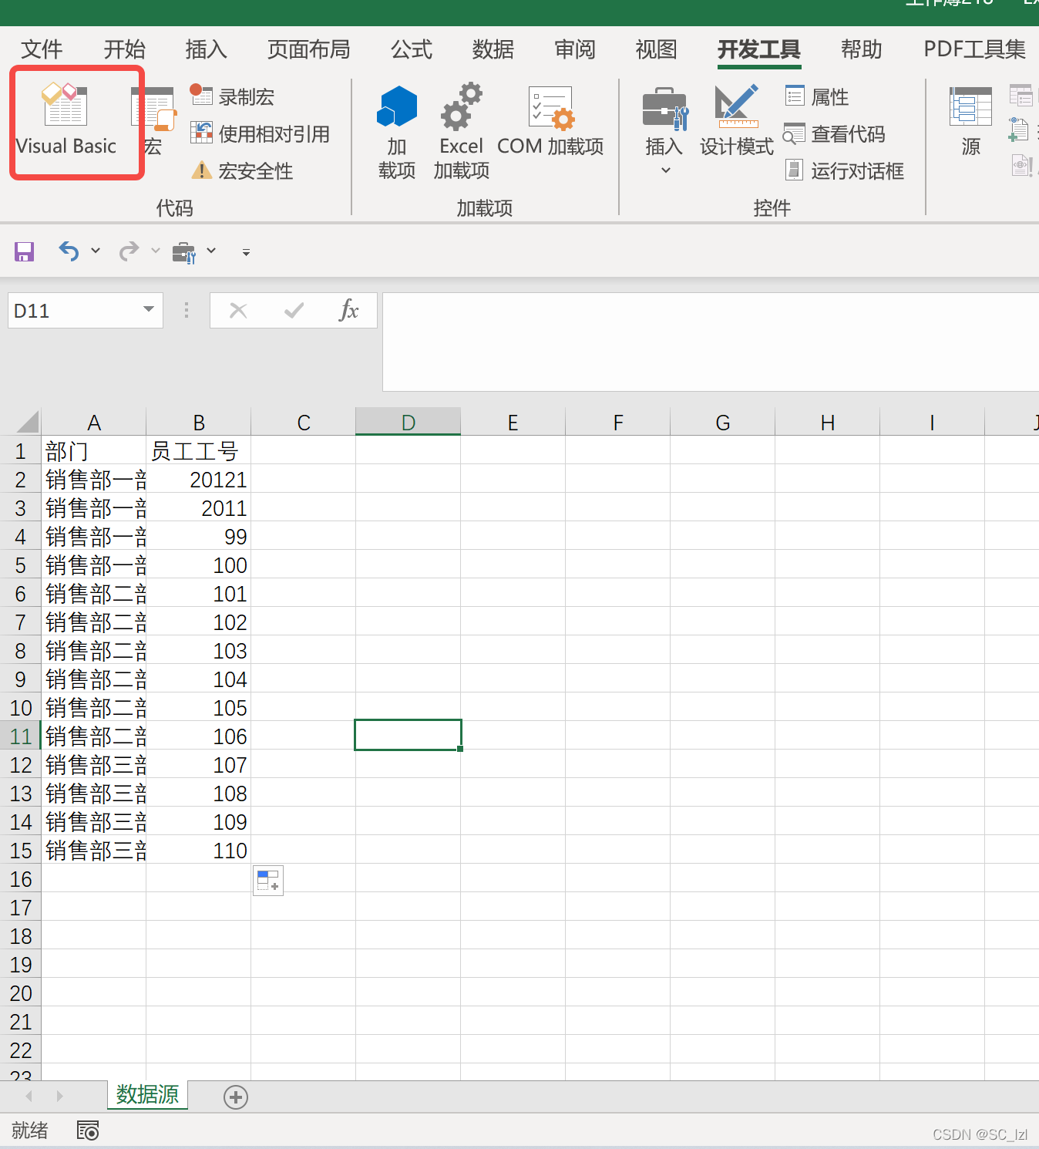Select the cell containing 2011
This screenshot has height=1149, width=1039.
[x=199, y=508]
